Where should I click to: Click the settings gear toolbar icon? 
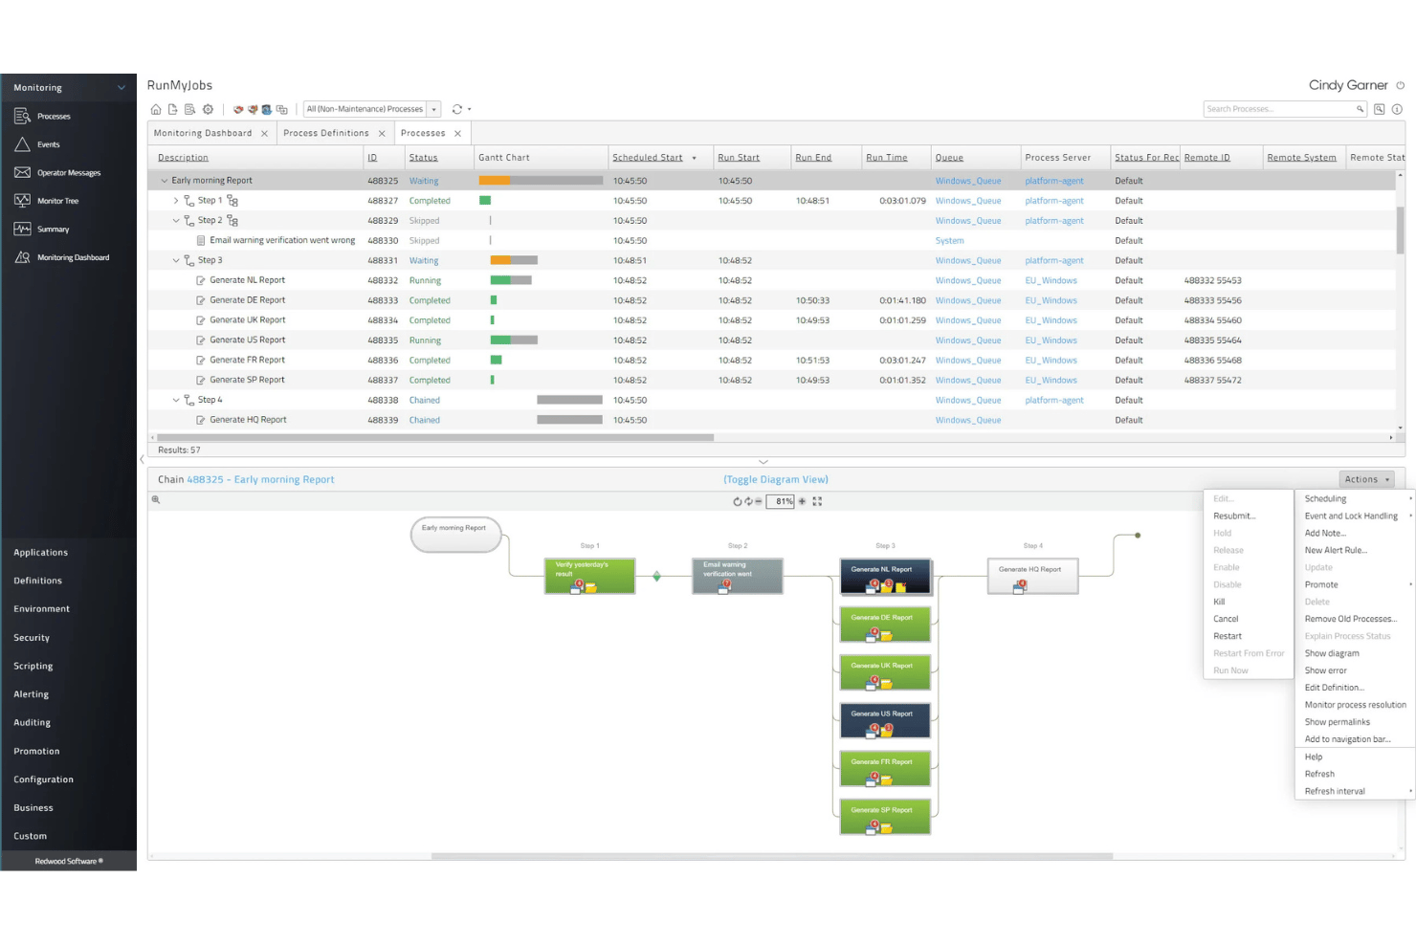point(208,109)
